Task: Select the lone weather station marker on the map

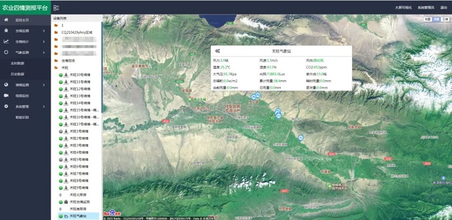Action: tap(301, 138)
